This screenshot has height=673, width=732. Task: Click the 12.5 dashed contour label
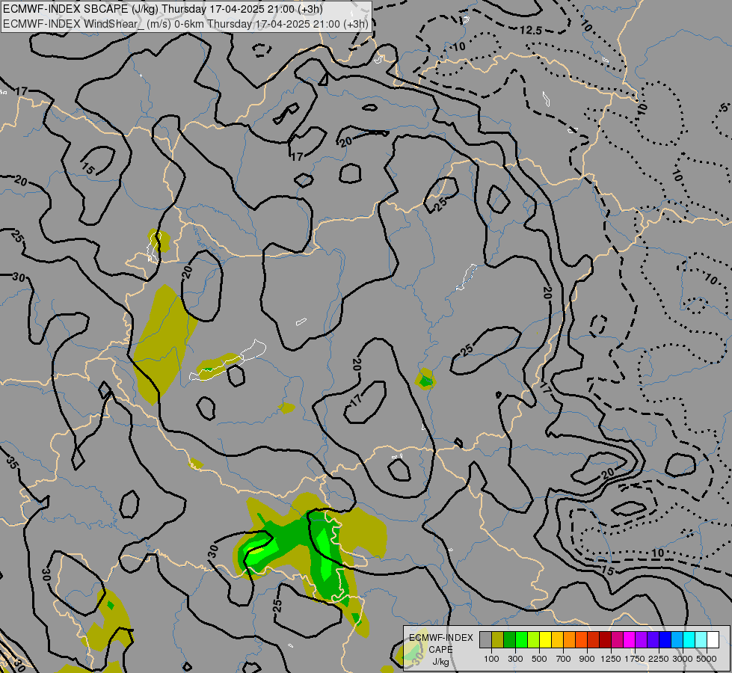click(531, 31)
